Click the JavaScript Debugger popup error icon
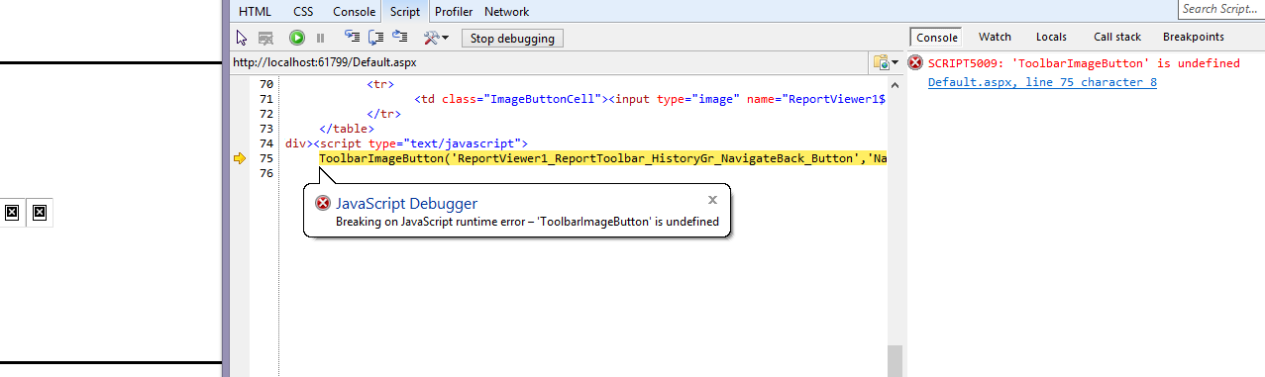Image resolution: width=1265 pixels, height=377 pixels. click(323, 203)
